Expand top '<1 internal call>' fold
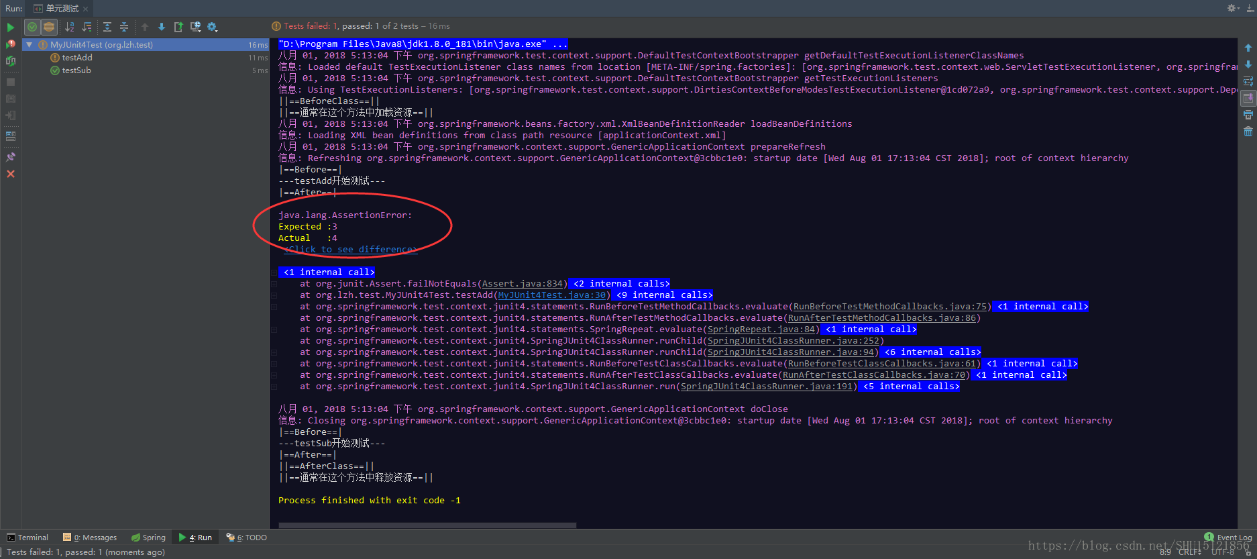 pos(327,272)
